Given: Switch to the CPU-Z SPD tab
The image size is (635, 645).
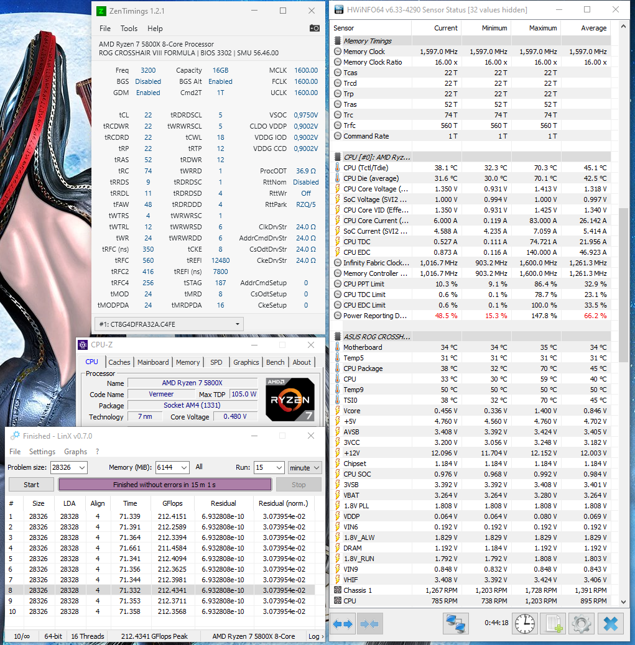Looking at the screenshot, I should click(216, 362).
